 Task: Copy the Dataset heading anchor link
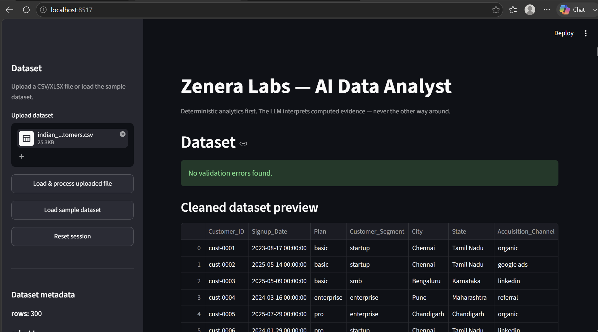click(x=243, y=144)
